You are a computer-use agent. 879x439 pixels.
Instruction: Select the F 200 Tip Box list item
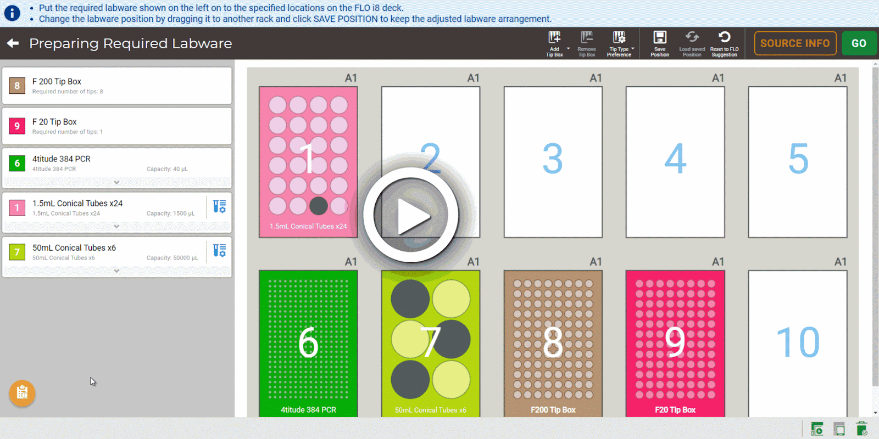pos(117,86)
